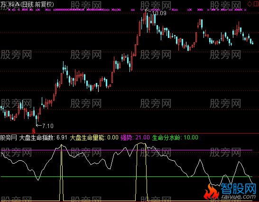Click the 10.09 high price label

[x=159, y=13]
